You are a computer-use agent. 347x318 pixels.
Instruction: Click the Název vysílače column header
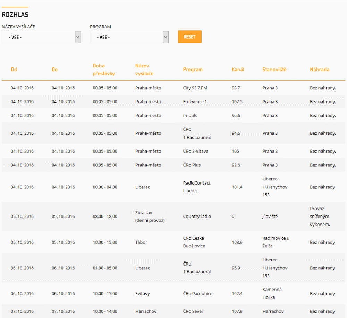[144, 70]
